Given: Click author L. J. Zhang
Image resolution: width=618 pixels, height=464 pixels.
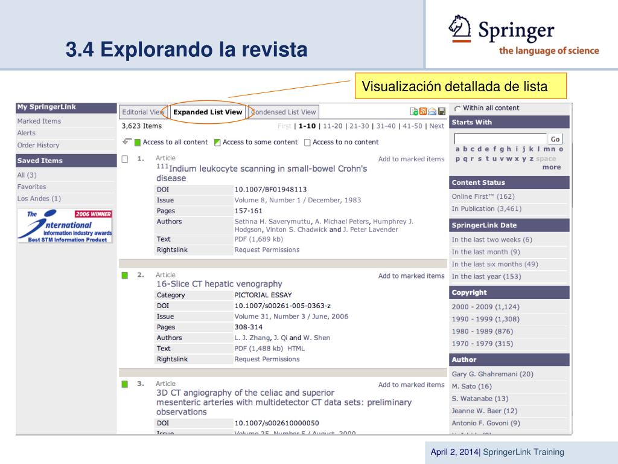Looking at the screenshot, I should click(252, 338).
